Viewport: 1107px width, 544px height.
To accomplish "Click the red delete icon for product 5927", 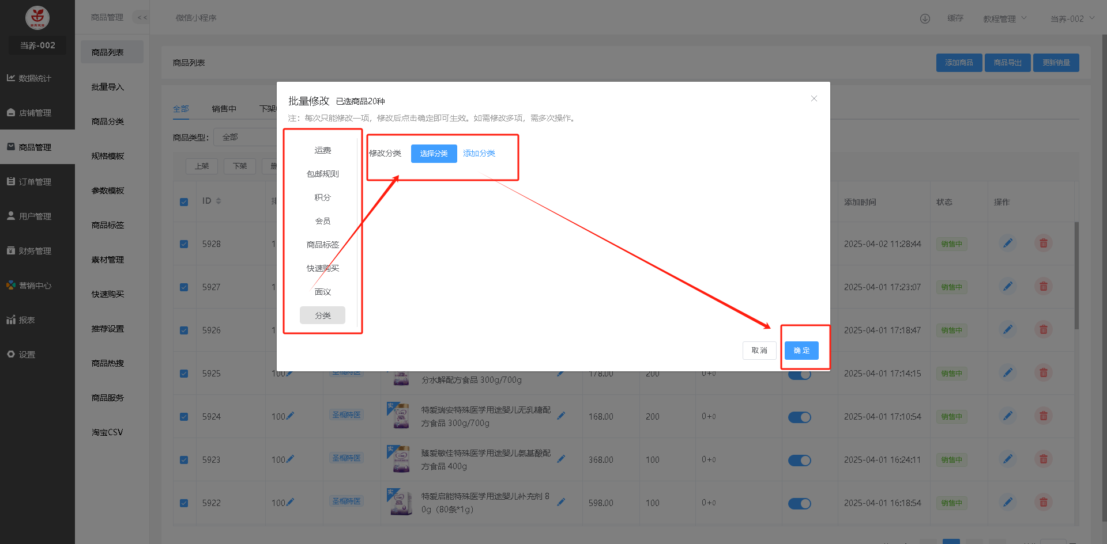I will pos(1043,287).
